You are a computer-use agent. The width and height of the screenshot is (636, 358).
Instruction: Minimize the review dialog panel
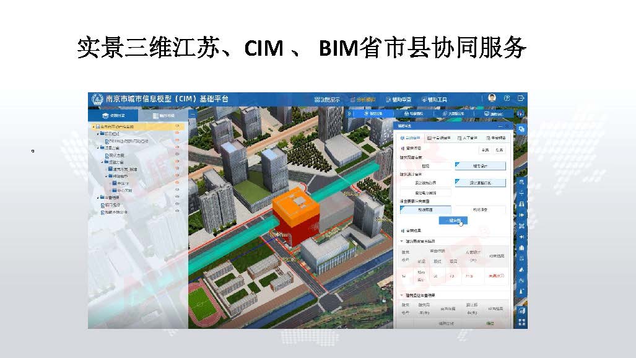[x=499, y=126]
